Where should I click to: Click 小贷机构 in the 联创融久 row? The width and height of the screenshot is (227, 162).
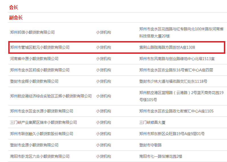pos(103,134)
